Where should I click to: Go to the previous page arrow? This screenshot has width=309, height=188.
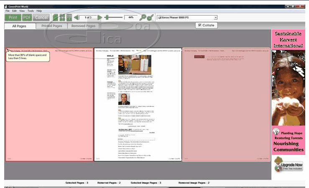76,18
